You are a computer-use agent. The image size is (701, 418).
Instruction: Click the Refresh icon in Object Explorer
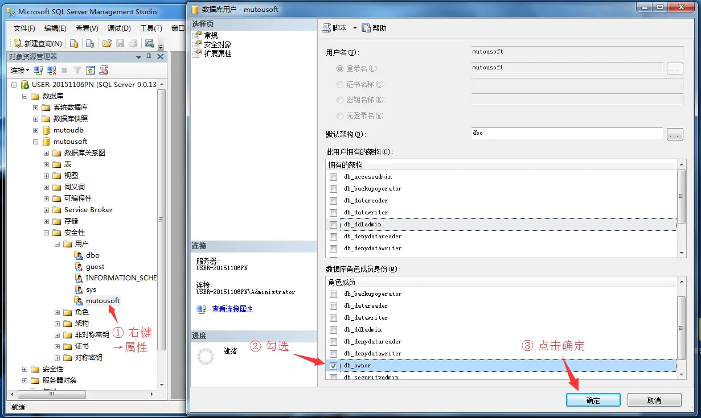coord(91,70)
